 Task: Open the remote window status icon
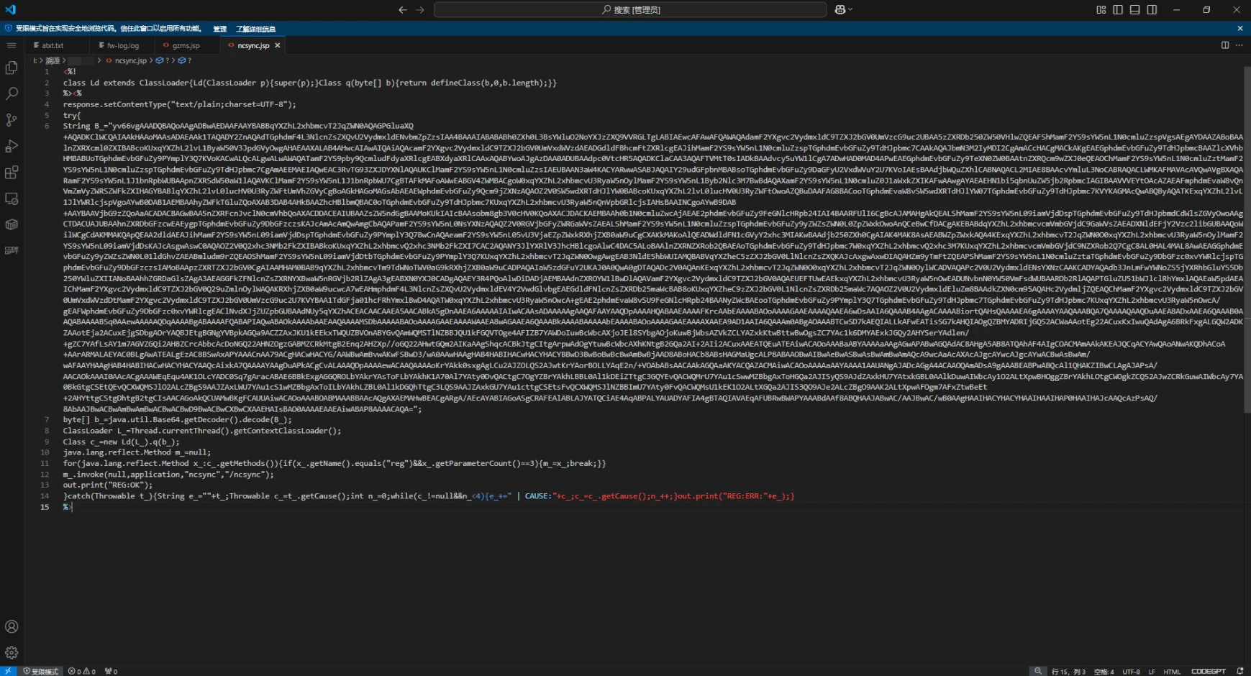pos(8,671)
